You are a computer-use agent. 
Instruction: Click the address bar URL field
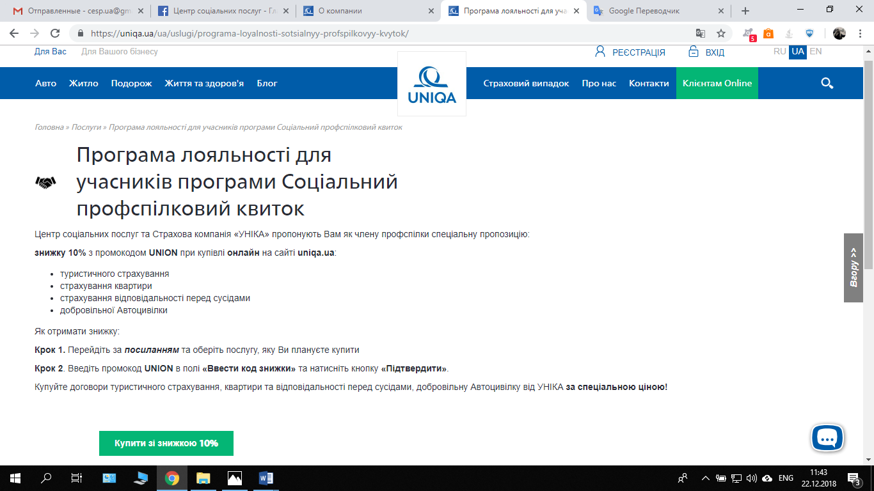pyautogui.click(x=384, y=33)
